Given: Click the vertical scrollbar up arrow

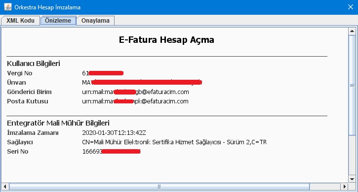Looking at the screenshot, I should pyautogui.click(x=352, y=31).
